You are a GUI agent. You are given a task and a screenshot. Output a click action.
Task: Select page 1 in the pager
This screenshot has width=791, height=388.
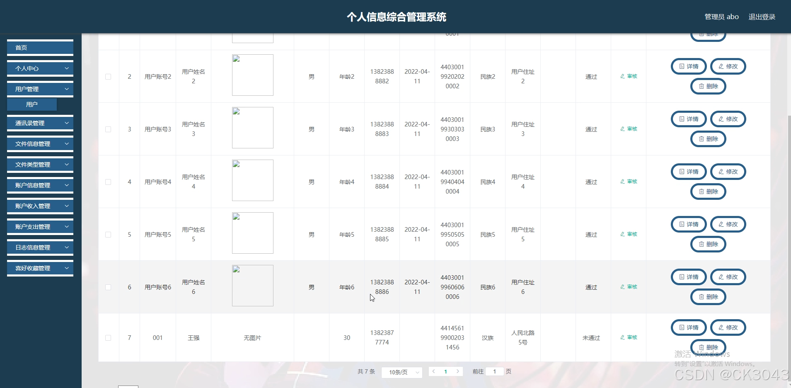[x=445, y=372]
